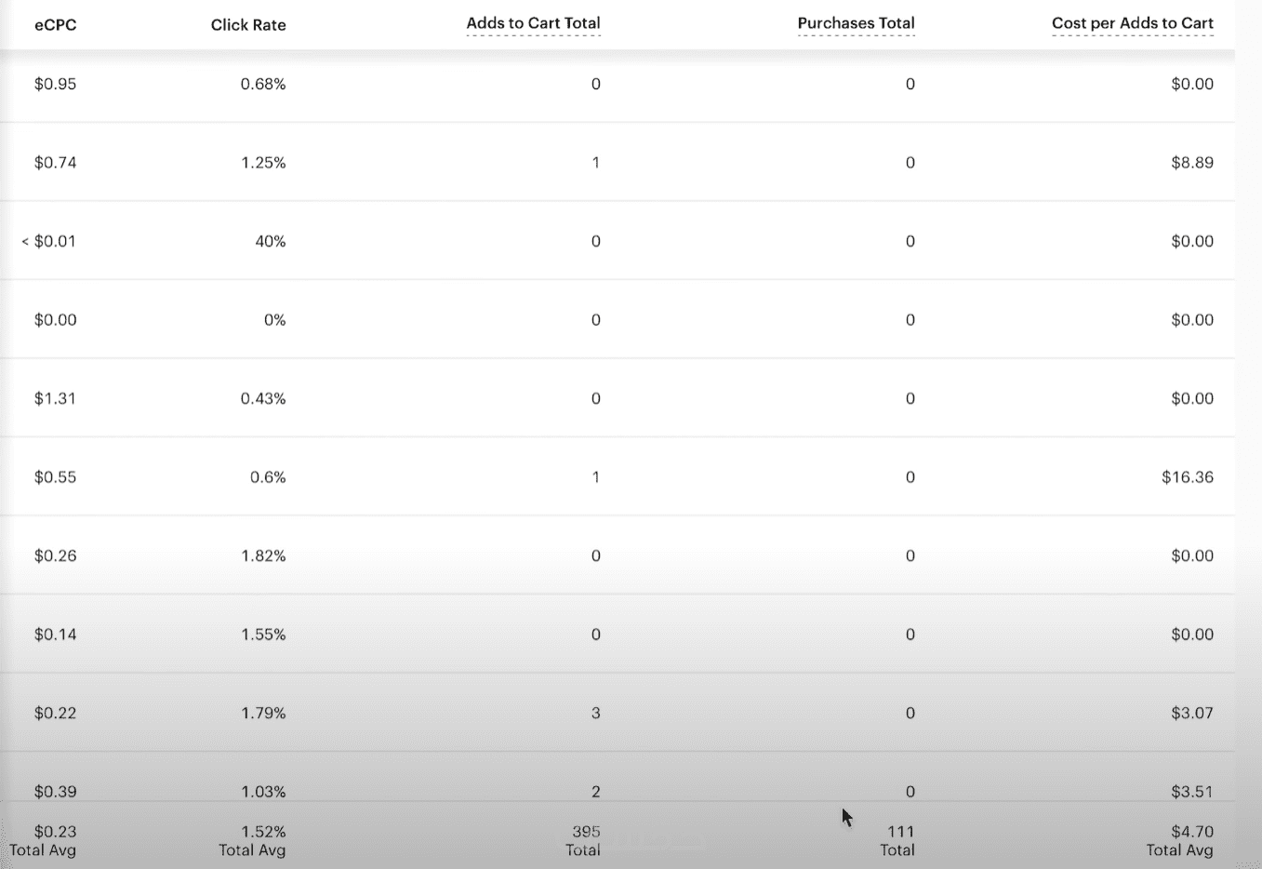Click the Cost per Adds to Cart header
The height and width of the screenshot is (869, 1262).
[1132, 23]
